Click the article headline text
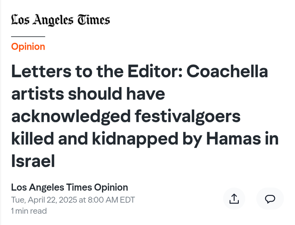The height and width of the screenshot is (225, 295). tap(145, 116)
